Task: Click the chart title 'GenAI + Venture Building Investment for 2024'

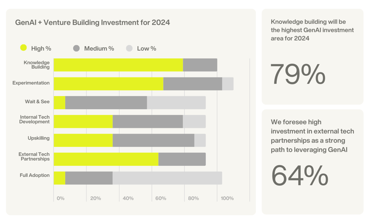Action: pyautogui.click(x=93, y=22)
